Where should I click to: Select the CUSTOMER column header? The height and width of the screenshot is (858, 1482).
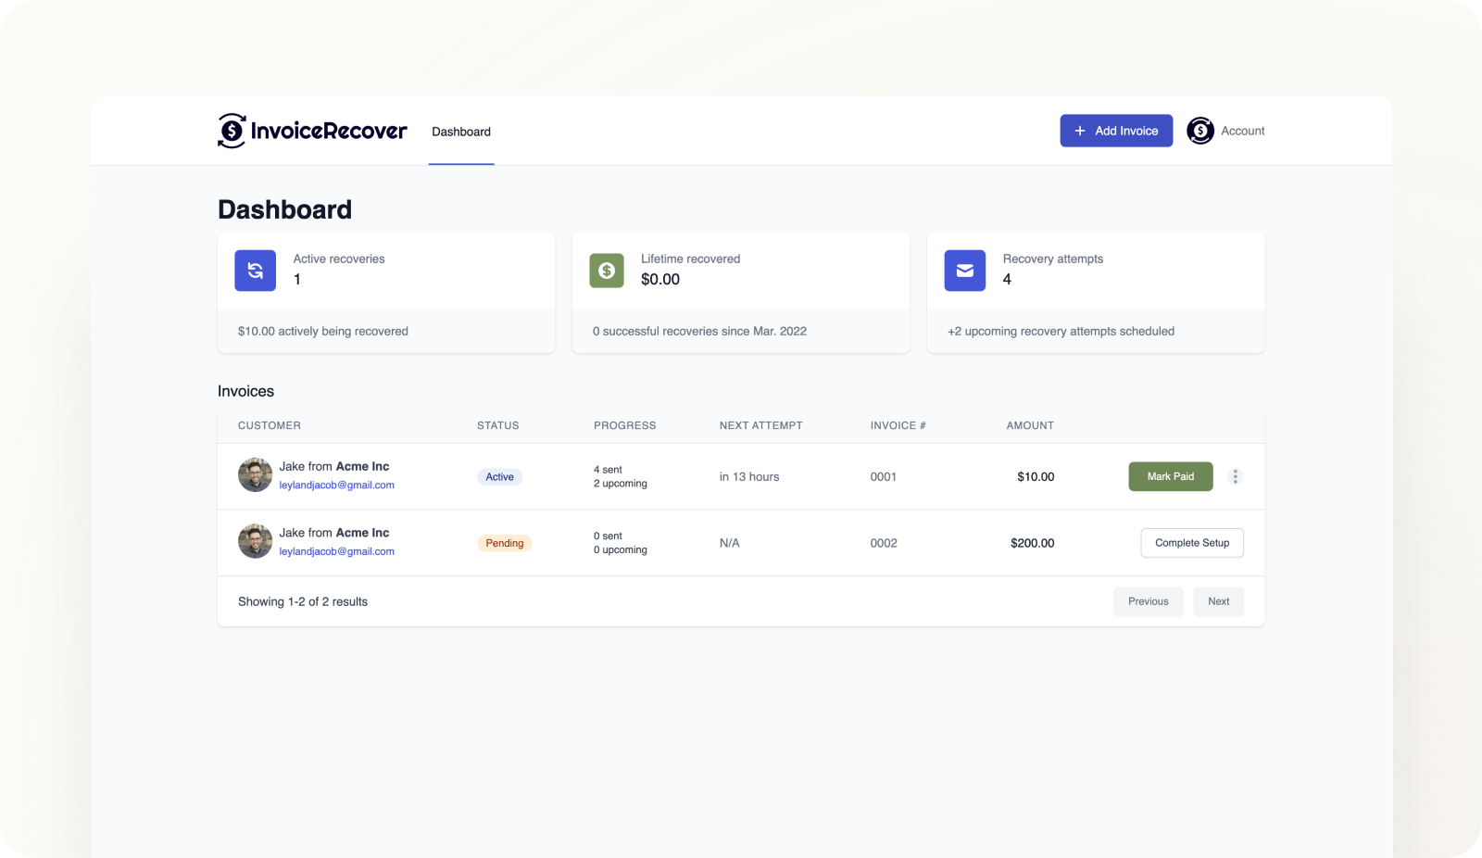270,426
